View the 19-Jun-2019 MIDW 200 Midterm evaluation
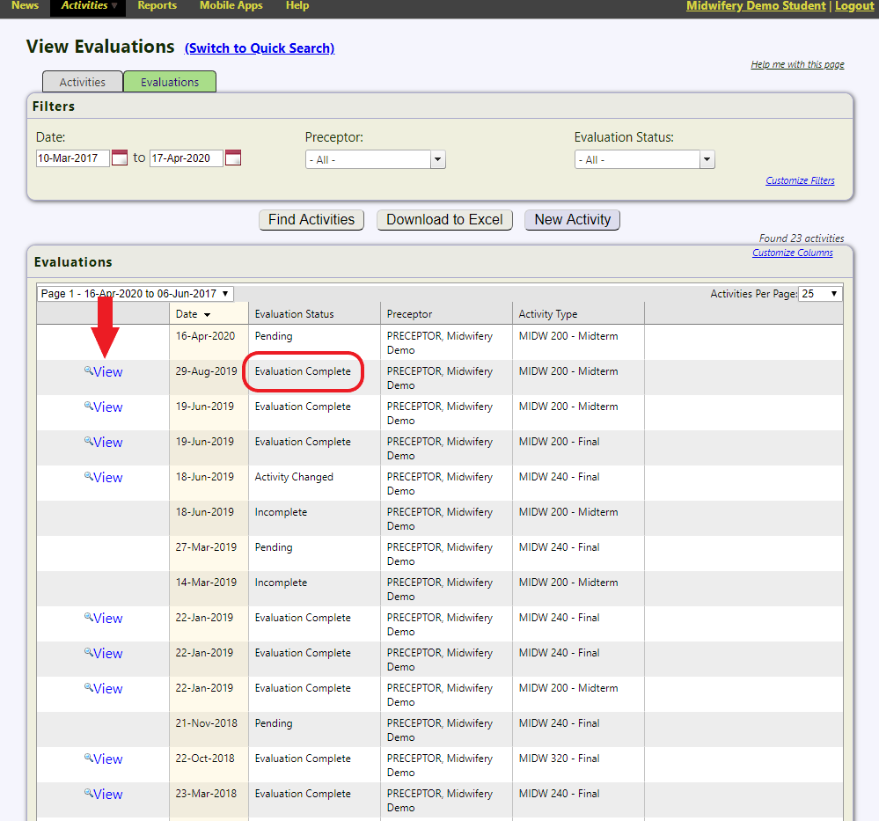 click(104, 407)
